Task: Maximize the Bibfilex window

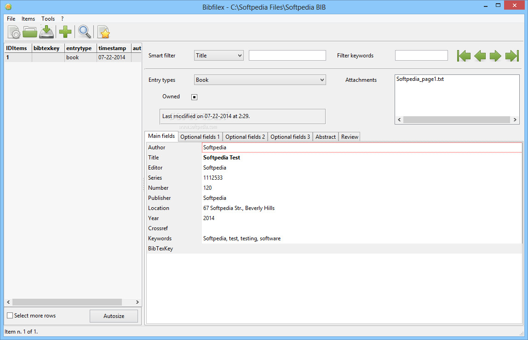Action: click(x=498, y=6)
